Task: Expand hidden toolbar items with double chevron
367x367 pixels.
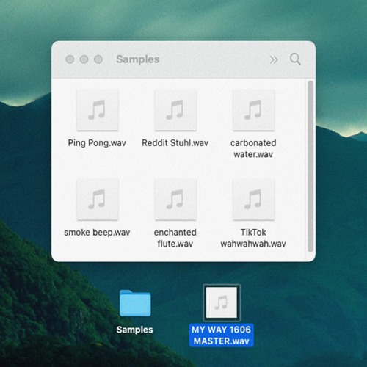Action: click(274, 59)
